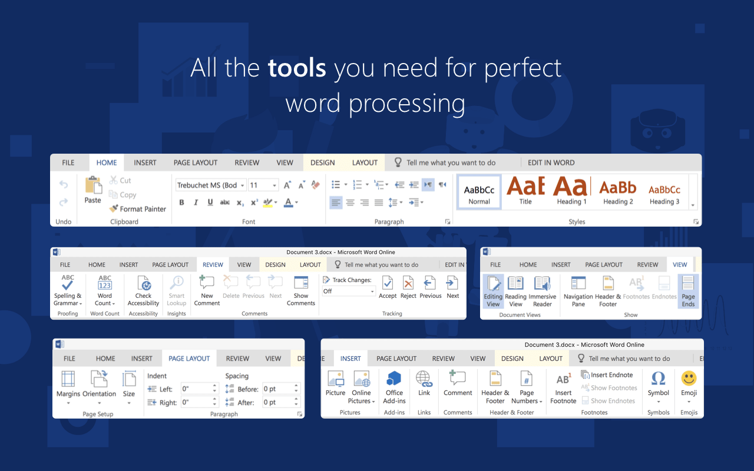The image size is (754, 471).
Task: Click the text highlight color swatch
Action: coord(268,203)
